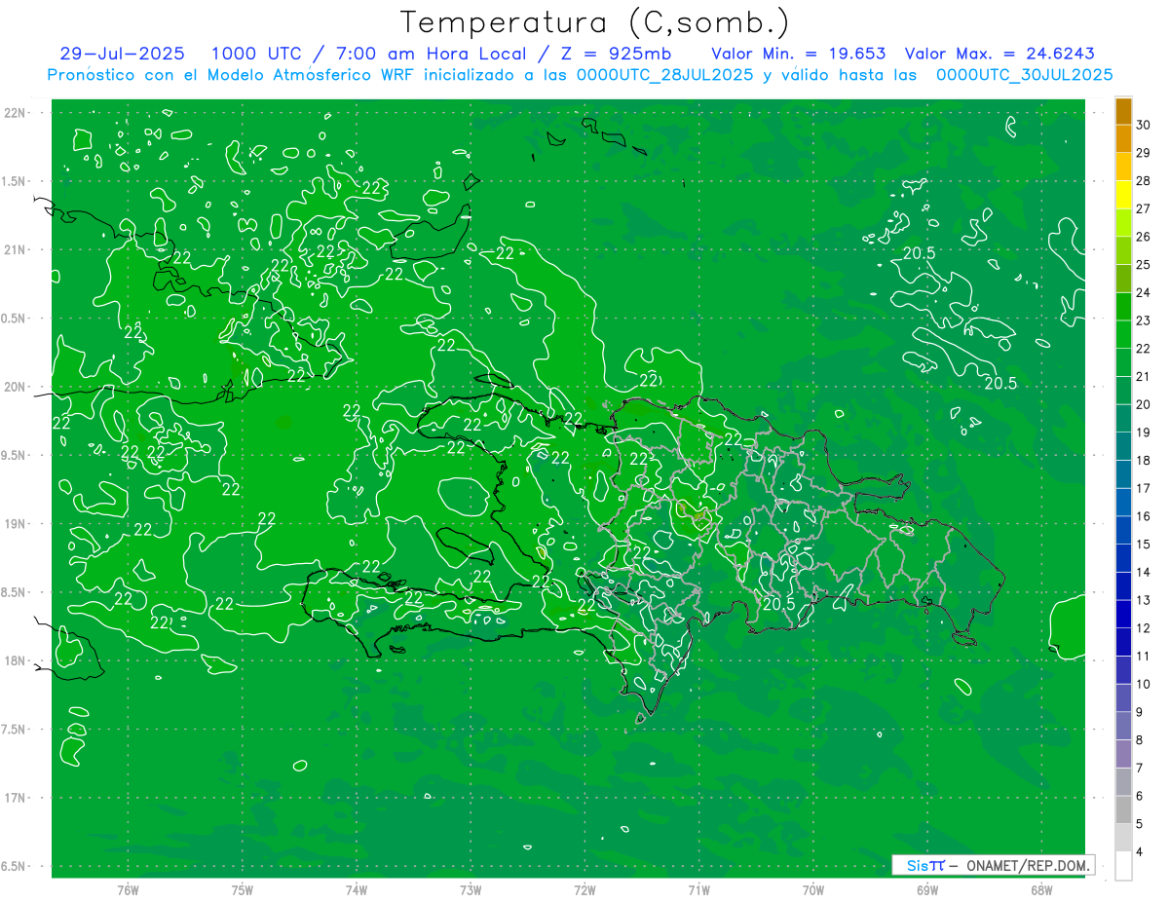Pick the dark blue swatch between 12 and 13

(1123, 615)
